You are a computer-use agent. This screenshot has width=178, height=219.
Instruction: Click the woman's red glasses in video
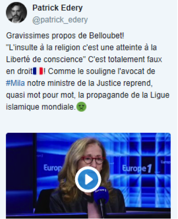(x=93, y=160)
